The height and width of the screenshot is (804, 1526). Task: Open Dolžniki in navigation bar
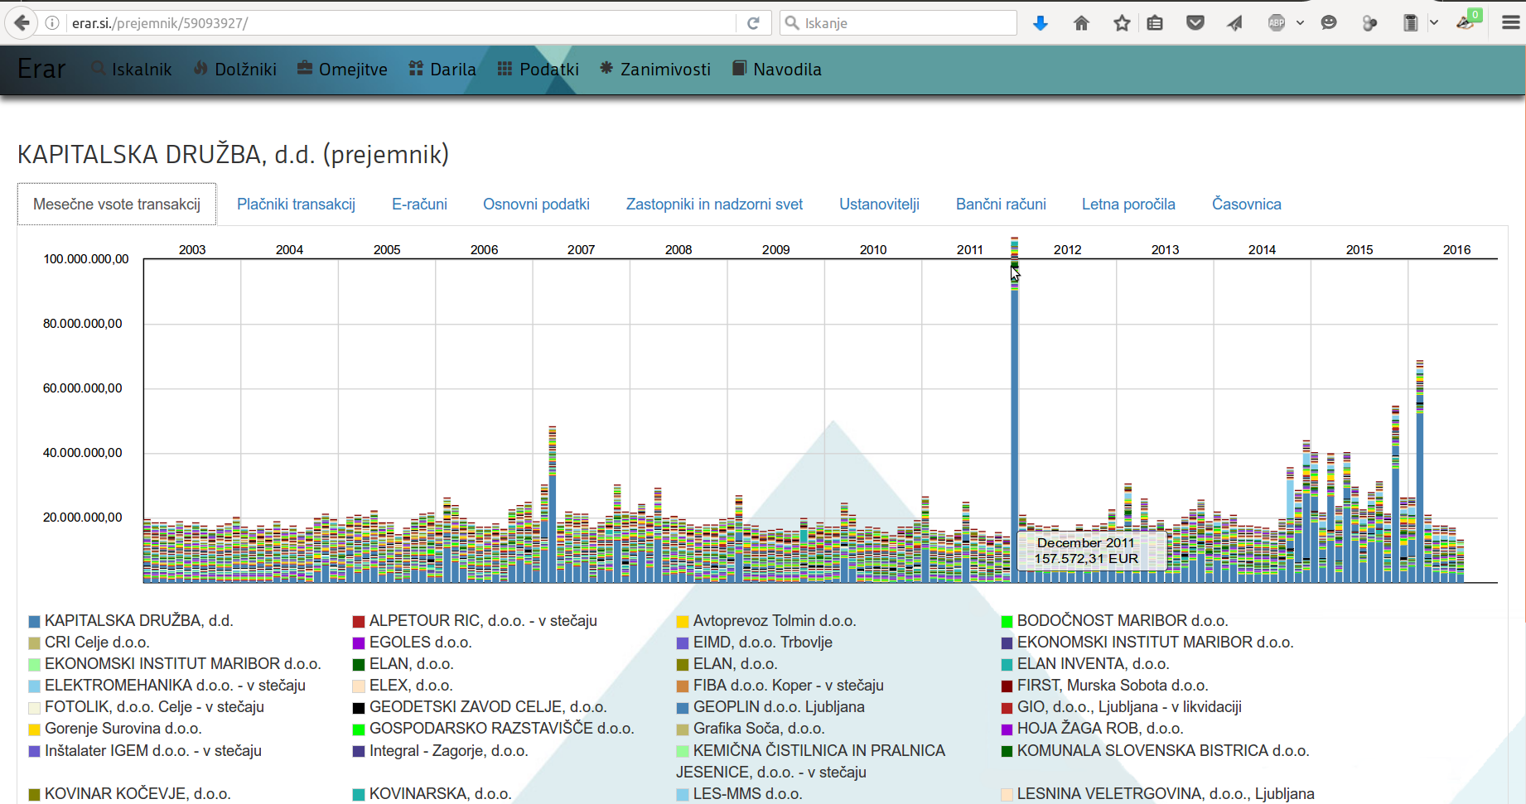click(235, 70)
